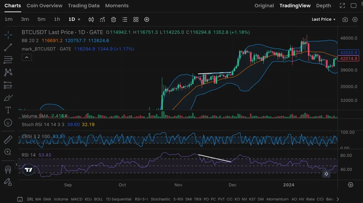Select the TradingView chart view
The width and height of the screenshot is (363, 203).
pos(295,5)
